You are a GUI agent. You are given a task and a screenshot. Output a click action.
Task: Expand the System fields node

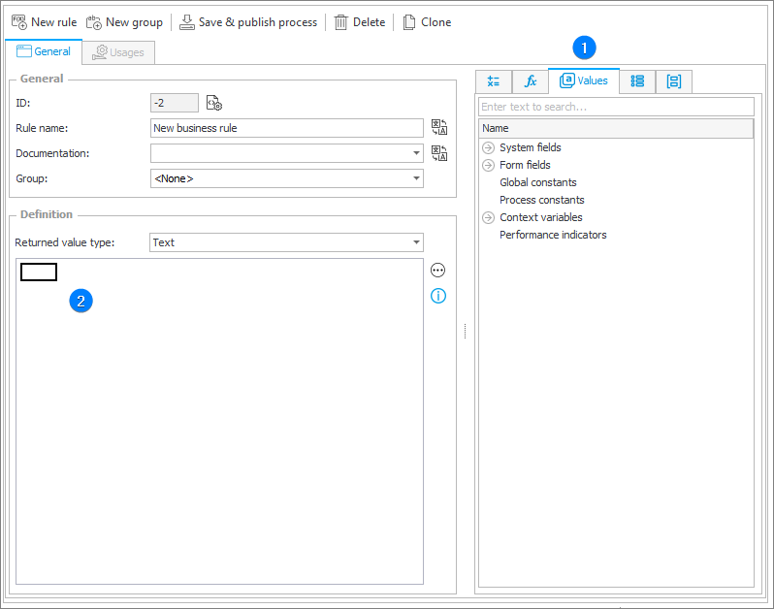488,147
